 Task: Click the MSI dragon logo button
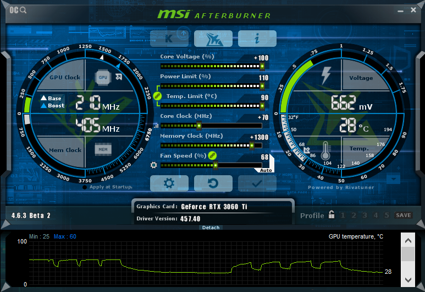tap(213, 39)
